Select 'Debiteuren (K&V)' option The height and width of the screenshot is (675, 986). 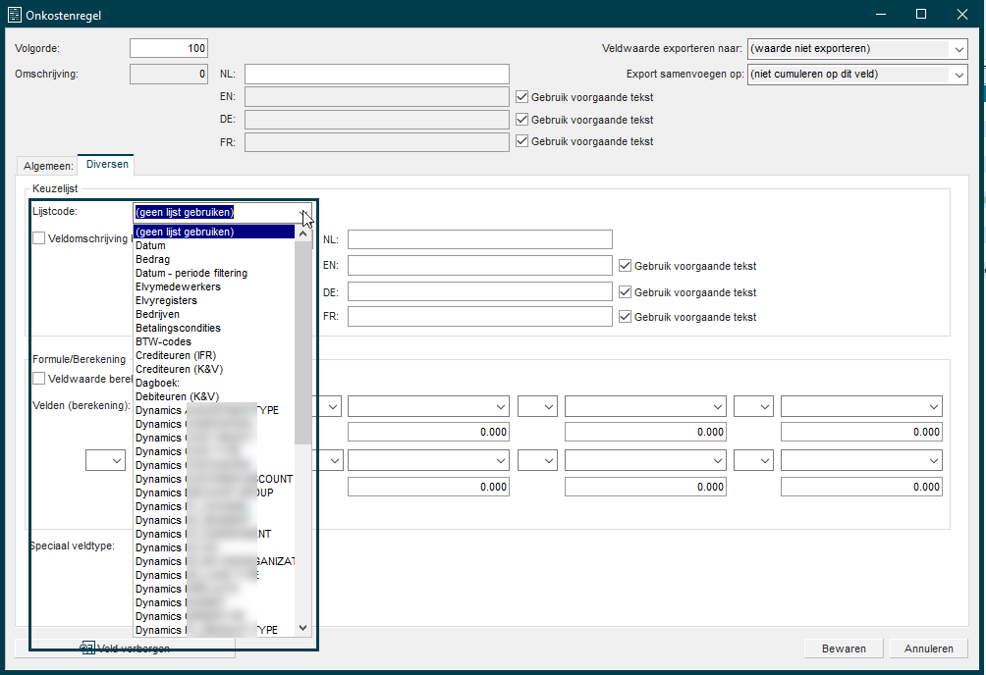214,397
